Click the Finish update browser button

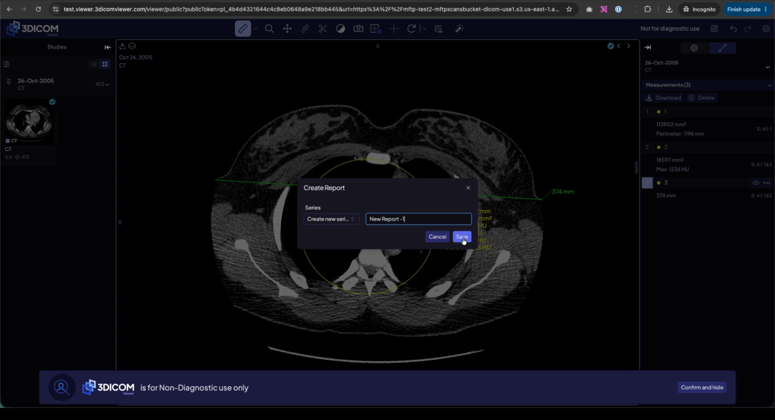[747, 9]
